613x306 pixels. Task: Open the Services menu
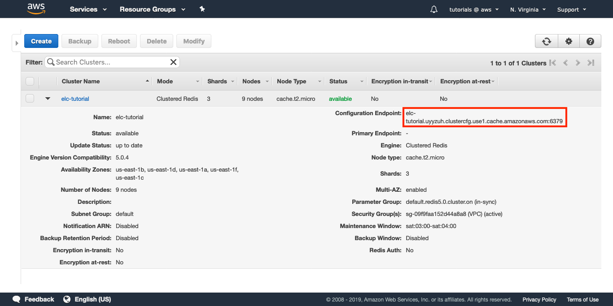coord(88,9)
